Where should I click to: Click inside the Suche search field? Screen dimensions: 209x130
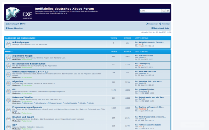coord(150,11)
